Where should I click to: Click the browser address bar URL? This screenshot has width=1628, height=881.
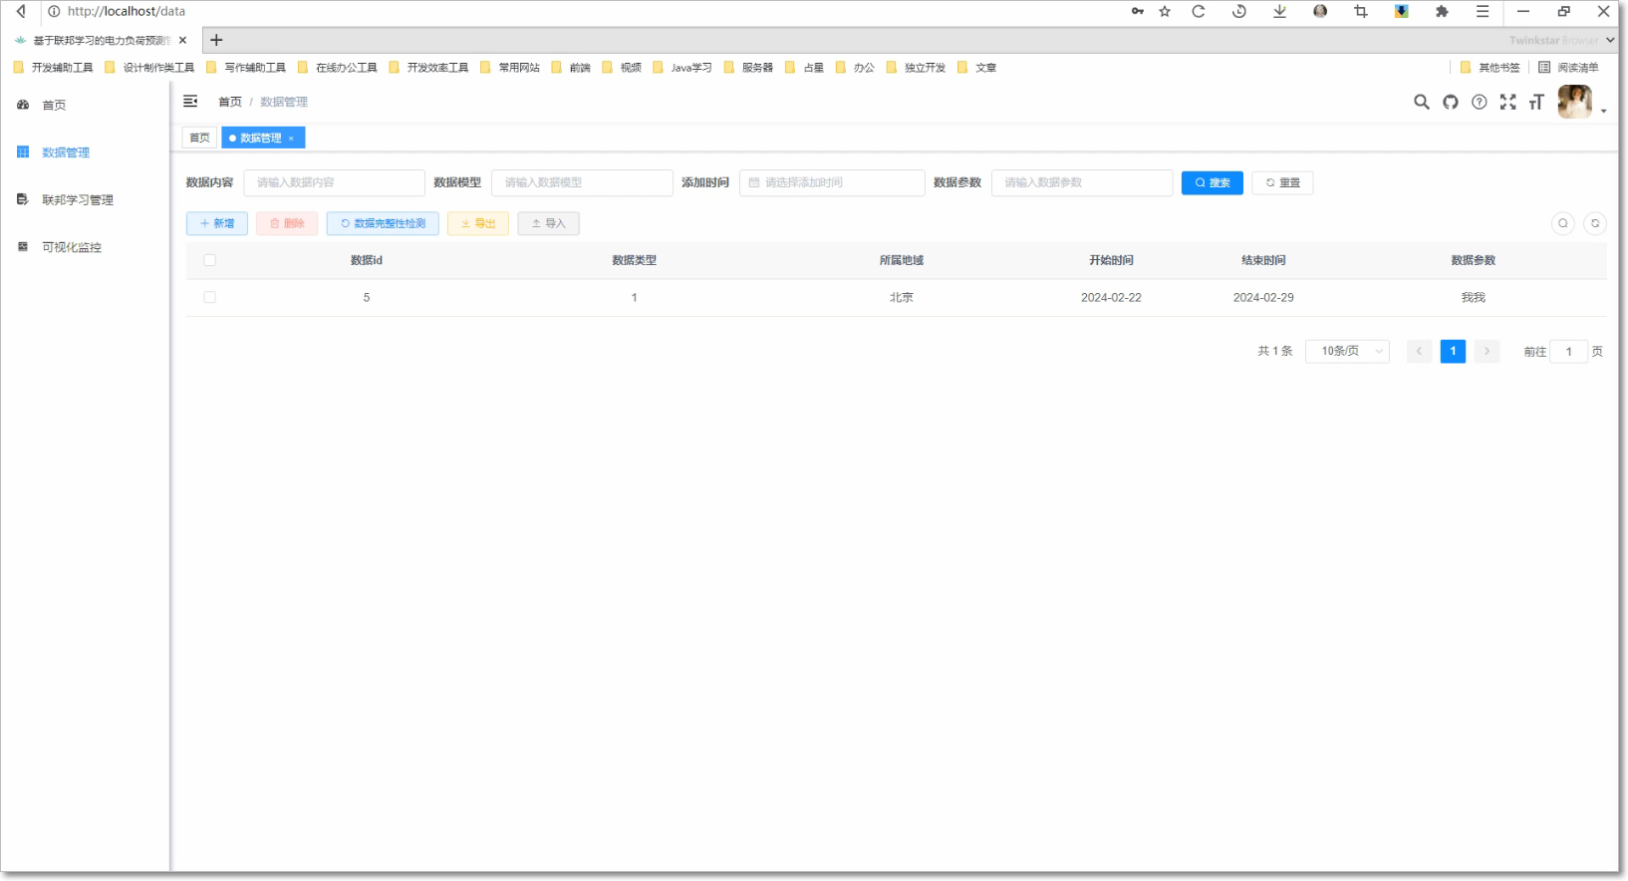pyautogui.click(x=127, y=11)
